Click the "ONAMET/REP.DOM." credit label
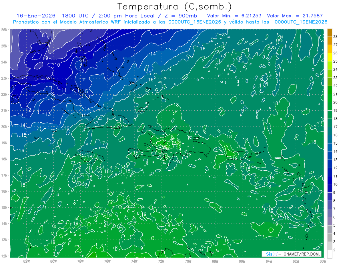This screenshot has height=265, width=343. point(301,254)
